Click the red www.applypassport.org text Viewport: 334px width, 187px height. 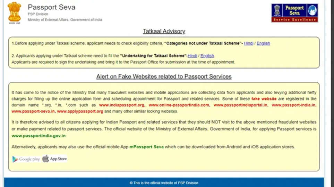[x=80, y=111]
